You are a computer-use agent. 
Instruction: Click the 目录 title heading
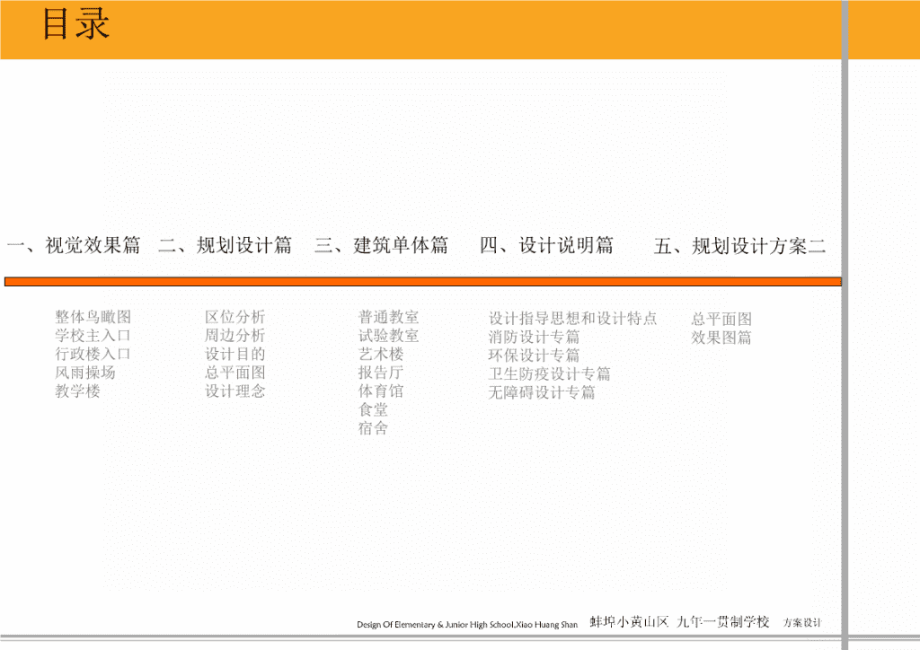tap(75, 24)
